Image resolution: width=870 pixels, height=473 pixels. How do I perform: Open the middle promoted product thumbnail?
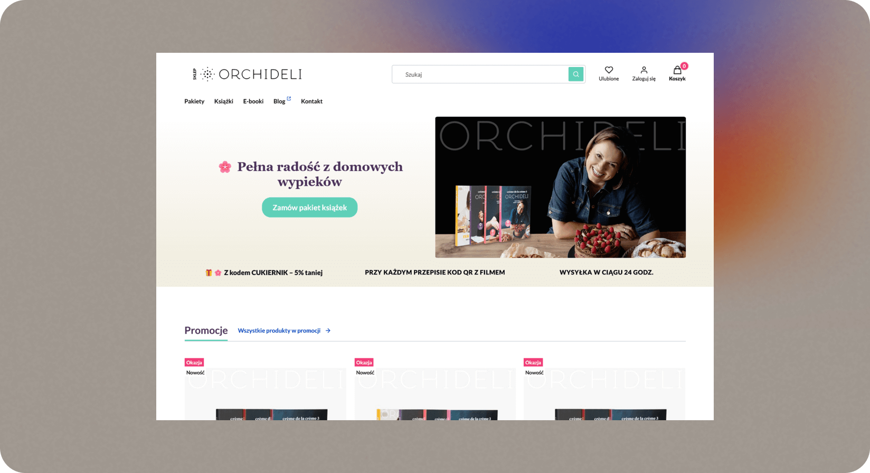pyautogui.click(x=436, y=394)
